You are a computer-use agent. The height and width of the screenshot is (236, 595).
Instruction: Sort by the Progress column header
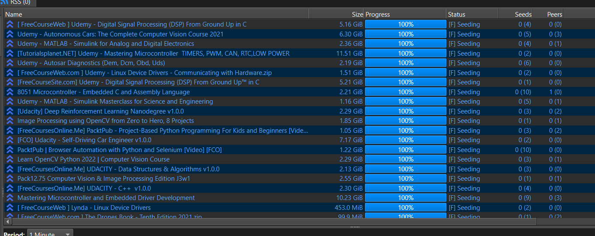point(405,14)
